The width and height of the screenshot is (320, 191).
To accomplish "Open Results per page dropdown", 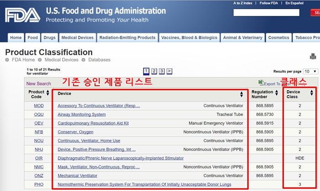I will pos(310,72).
